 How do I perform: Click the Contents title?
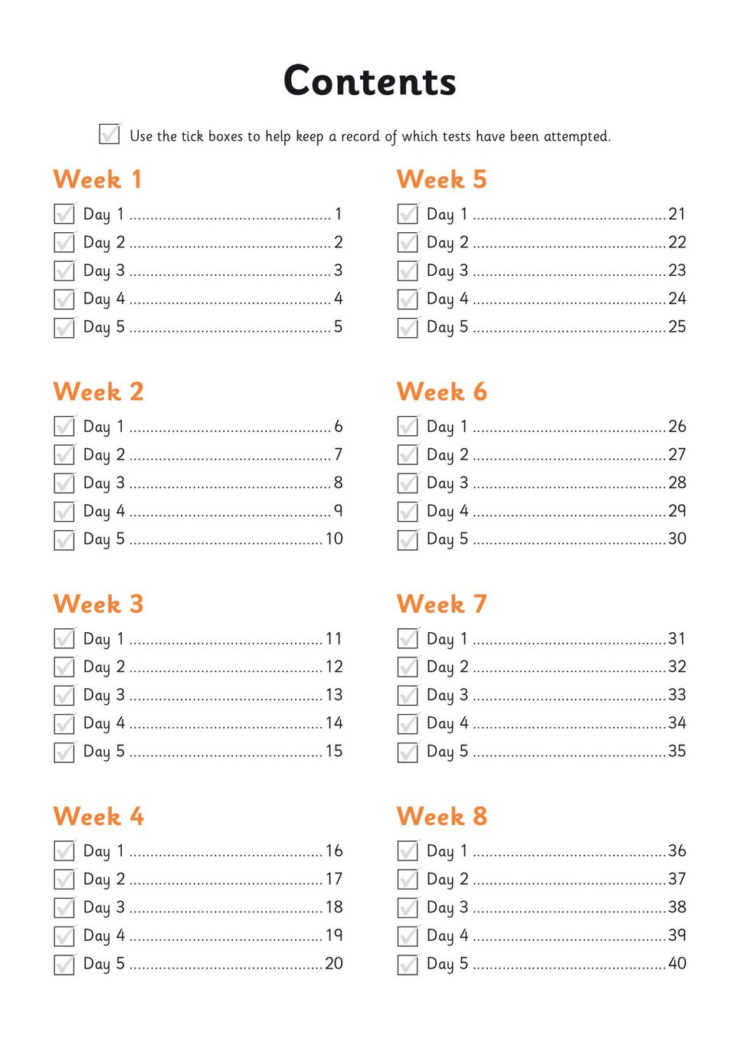[370, 81]
